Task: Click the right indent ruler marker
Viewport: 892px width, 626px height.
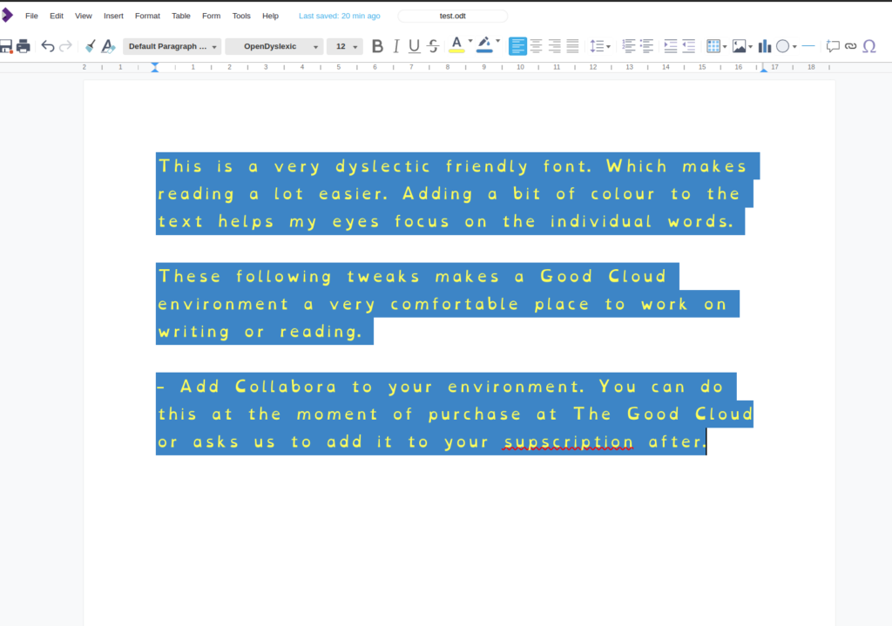Action: pos(763,69)
